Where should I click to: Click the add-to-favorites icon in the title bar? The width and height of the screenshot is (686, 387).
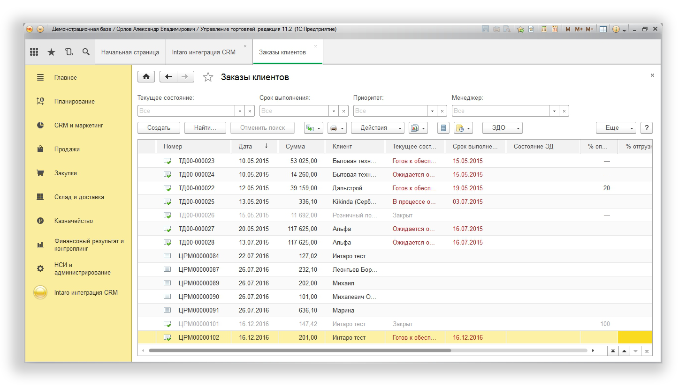tap(531, 29)
